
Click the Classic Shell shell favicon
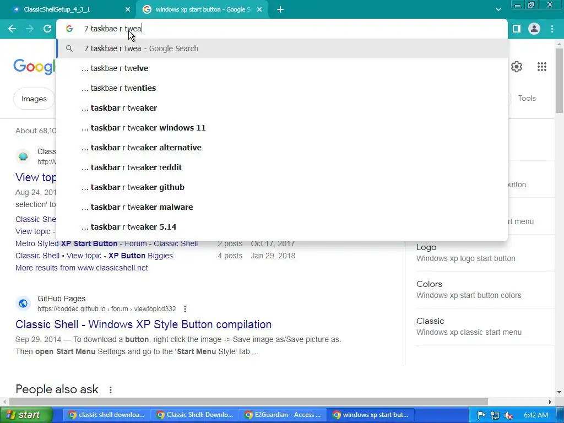click(x=23, y=156)
